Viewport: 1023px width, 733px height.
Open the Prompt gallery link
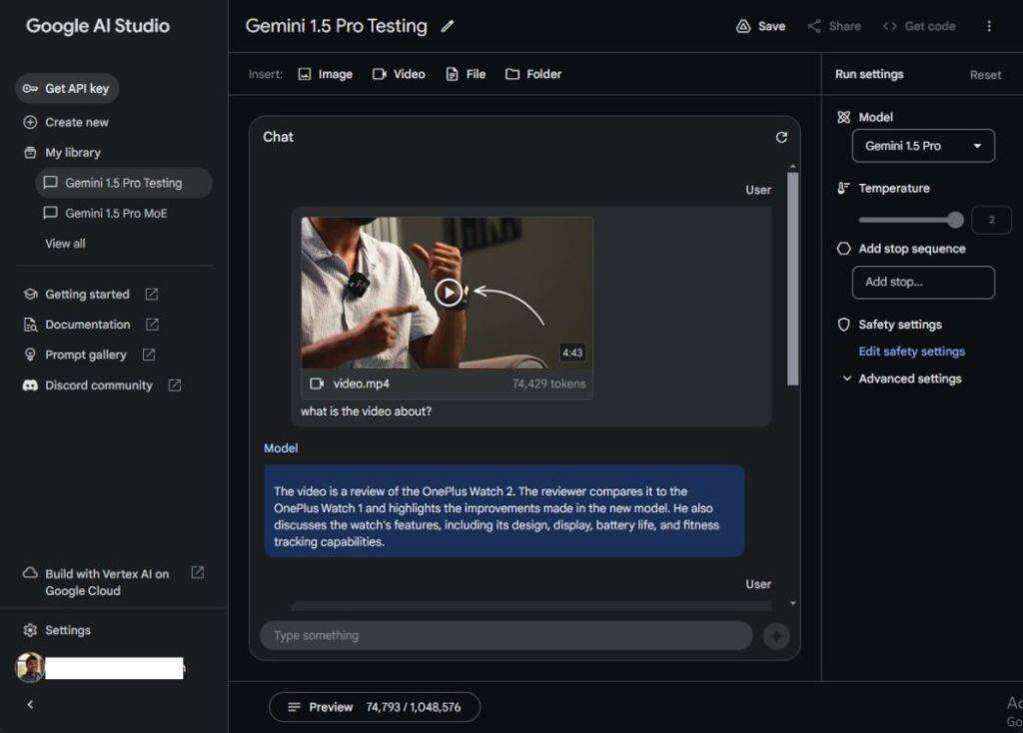(86, 355)
